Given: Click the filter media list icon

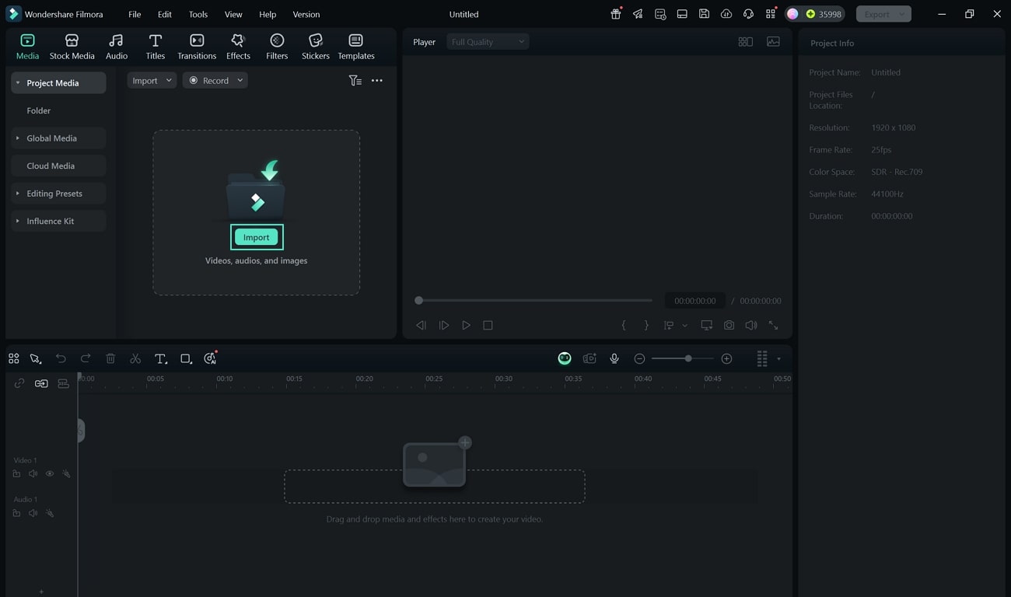Looking at the screenshot, I should 355,81.
